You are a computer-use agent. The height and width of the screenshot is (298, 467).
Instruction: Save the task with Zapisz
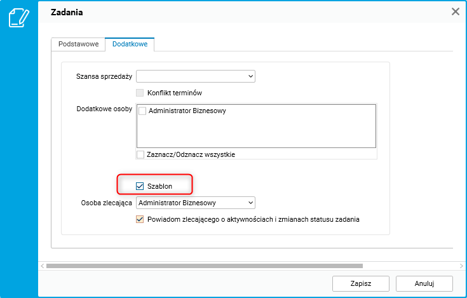point(360,283)
